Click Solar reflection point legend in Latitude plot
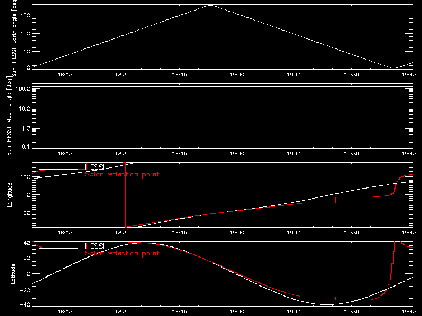Viewport: 422px width, 316px height. click(122, 253)
